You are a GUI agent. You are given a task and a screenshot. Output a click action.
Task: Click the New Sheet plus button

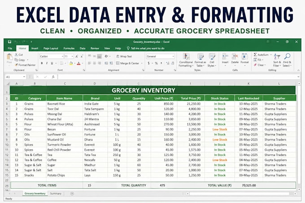72,194
